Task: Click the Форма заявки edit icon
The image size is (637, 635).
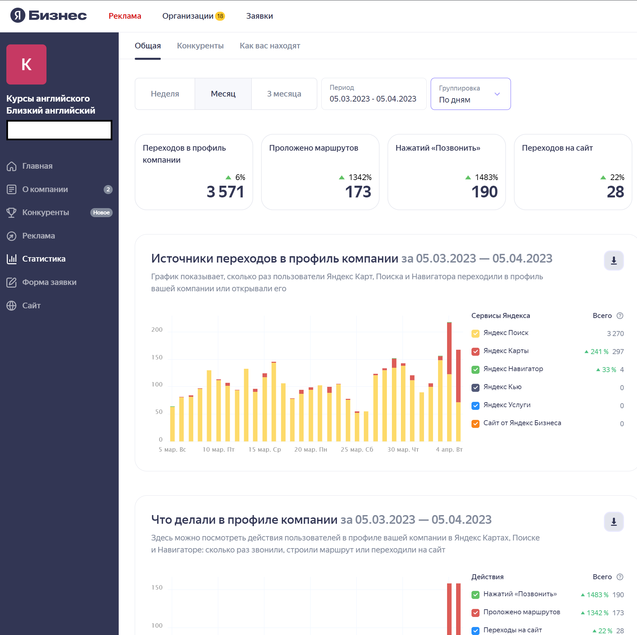Action: [x=11, y=282]
